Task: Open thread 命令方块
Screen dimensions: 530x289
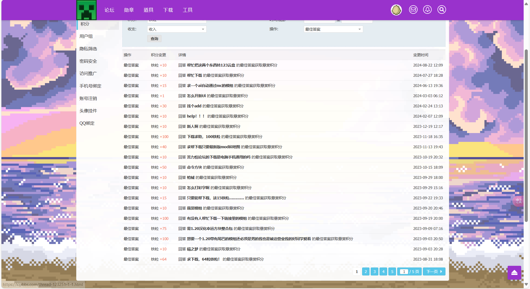Action: 194,168
